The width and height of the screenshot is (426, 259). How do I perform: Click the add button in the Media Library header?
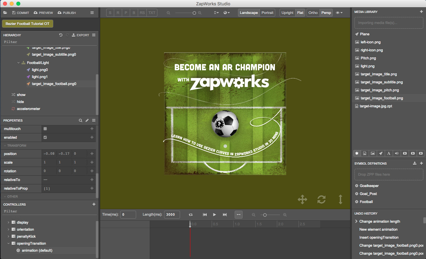coord(422,12)
